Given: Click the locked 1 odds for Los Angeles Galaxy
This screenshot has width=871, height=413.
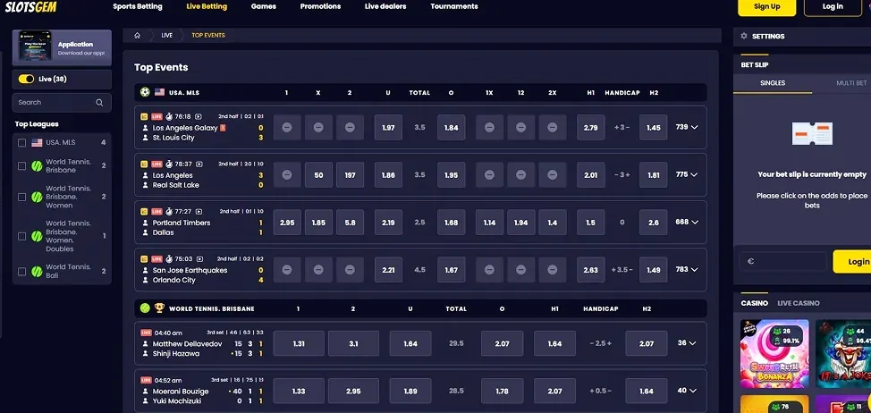Looking at the screenshot, I should click(287, 128).
